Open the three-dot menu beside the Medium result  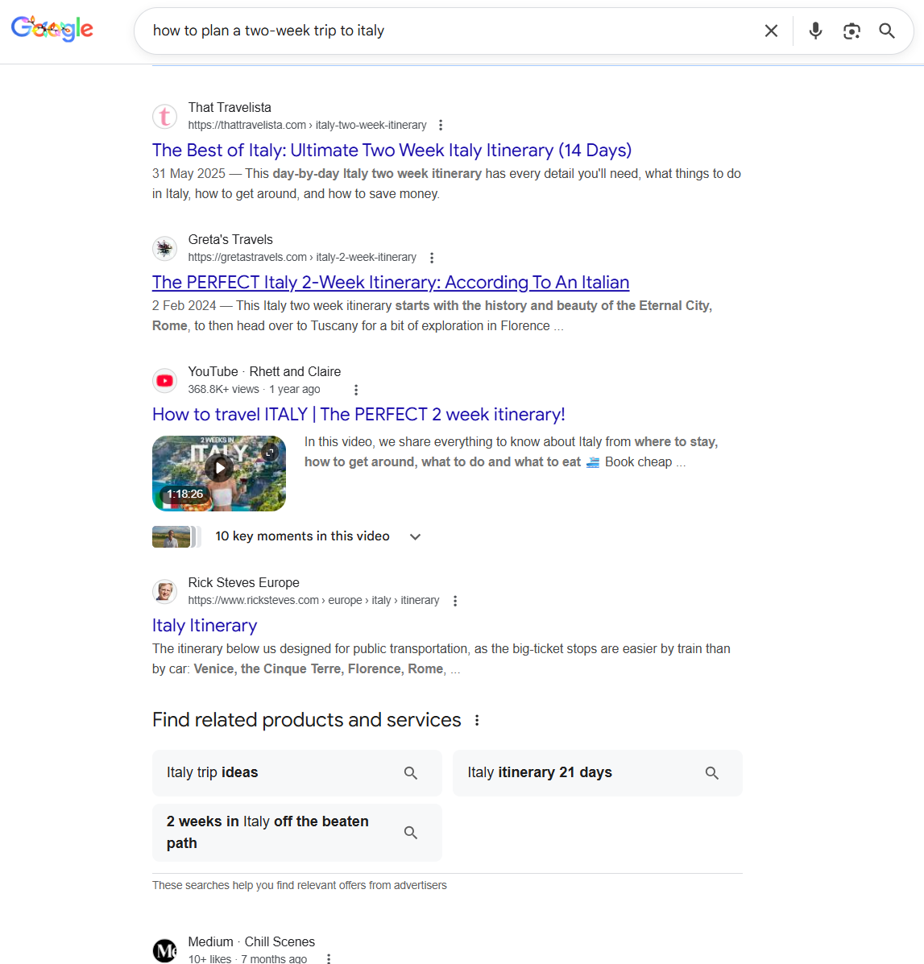coord(327,958)
